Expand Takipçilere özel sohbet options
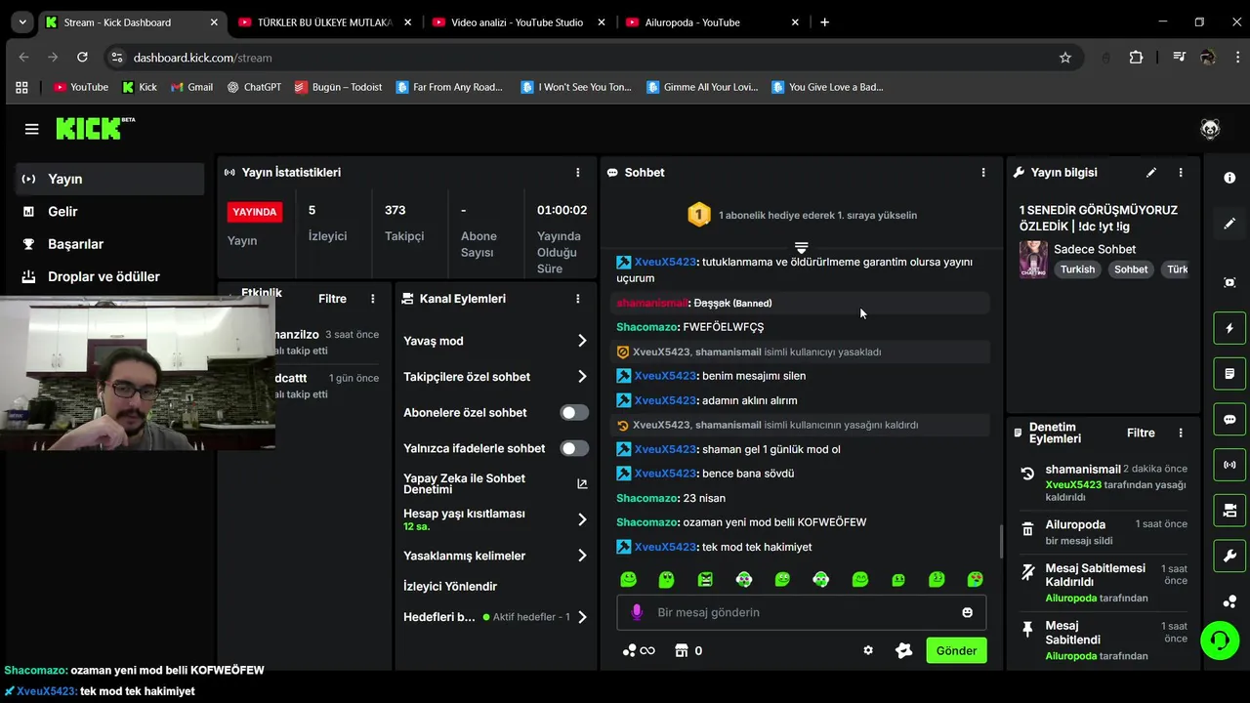The image size is (1250, 703). [x=495, y=377]
